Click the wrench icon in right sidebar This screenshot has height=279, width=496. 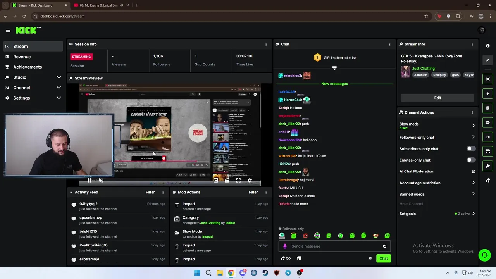(487, 166)
